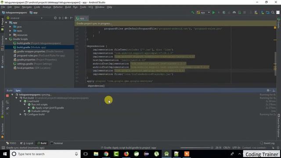Click the scroll-from-source target icon in Project panel
281x158 pixels.
point(55,18)
